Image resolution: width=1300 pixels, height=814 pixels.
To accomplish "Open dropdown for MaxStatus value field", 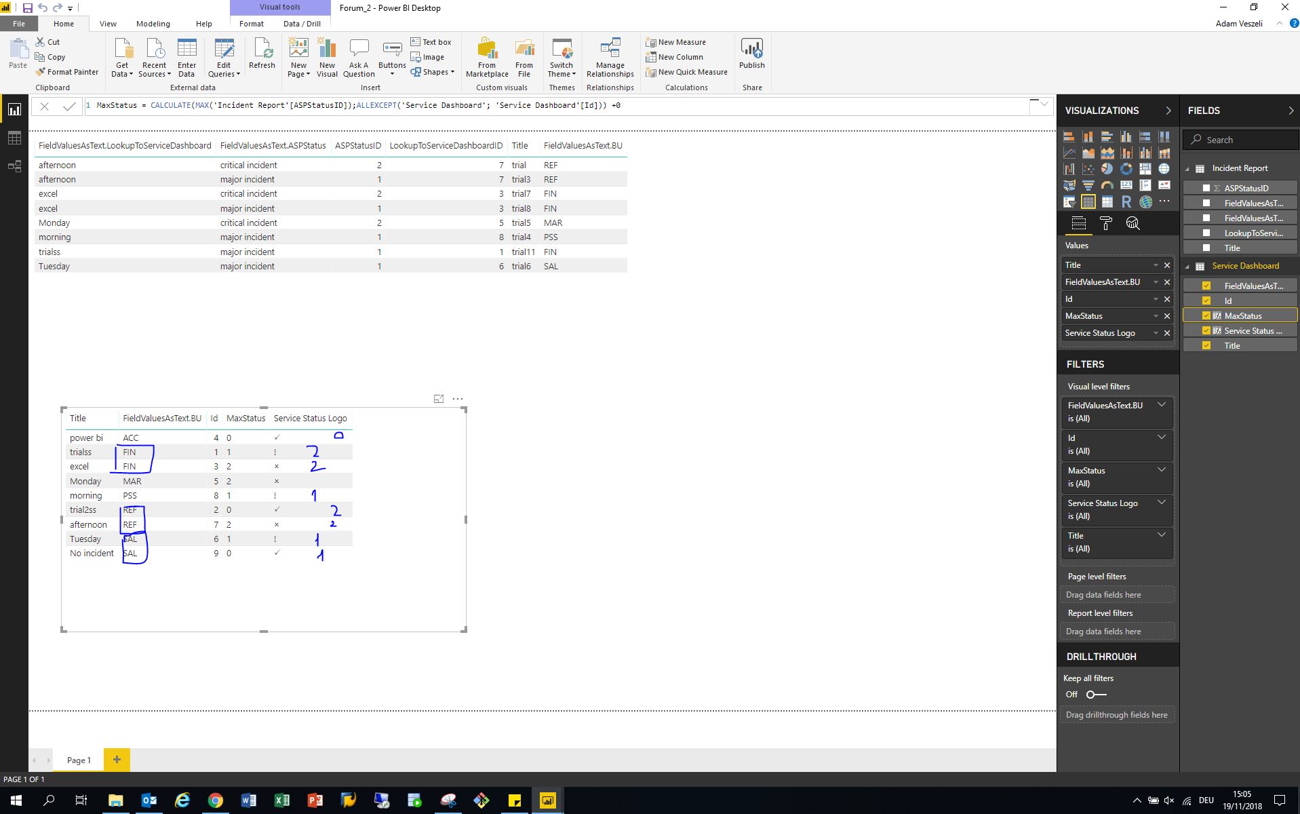I will coord(1156,316).
